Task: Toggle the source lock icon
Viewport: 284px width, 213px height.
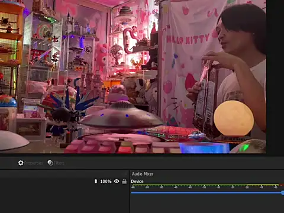Action: [124, 181]
